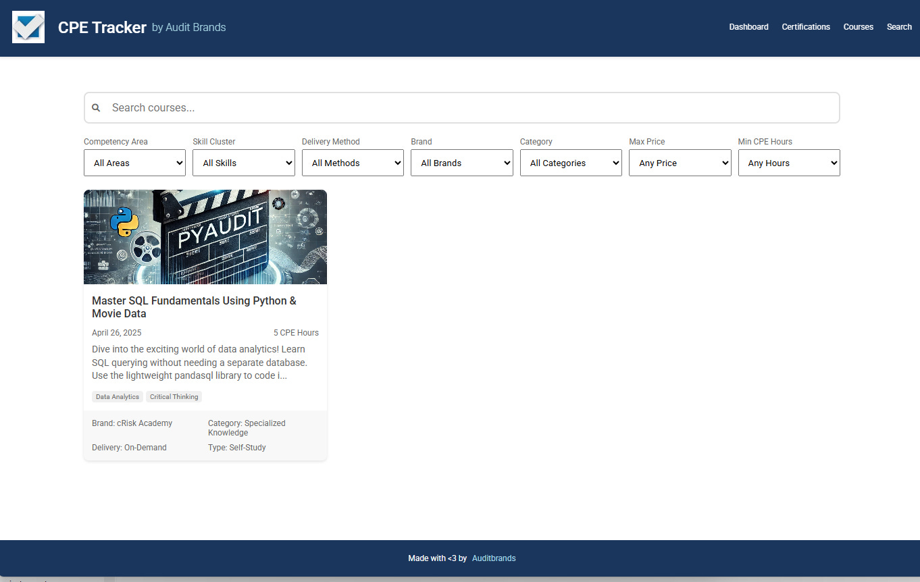Click the CPE Tracker checkmark logo
Screen dimensions: 920x582
[28, 27]
